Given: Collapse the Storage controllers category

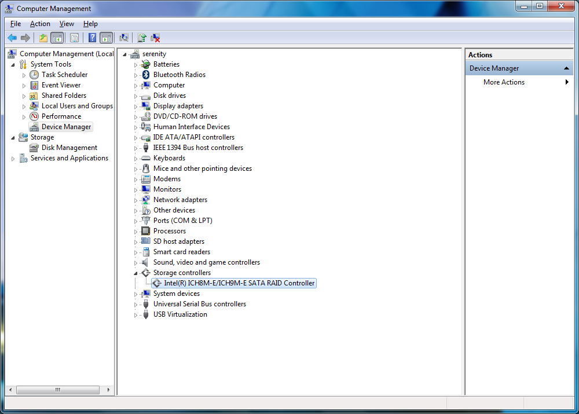Looking at the screenshot, I should [135, 273].
